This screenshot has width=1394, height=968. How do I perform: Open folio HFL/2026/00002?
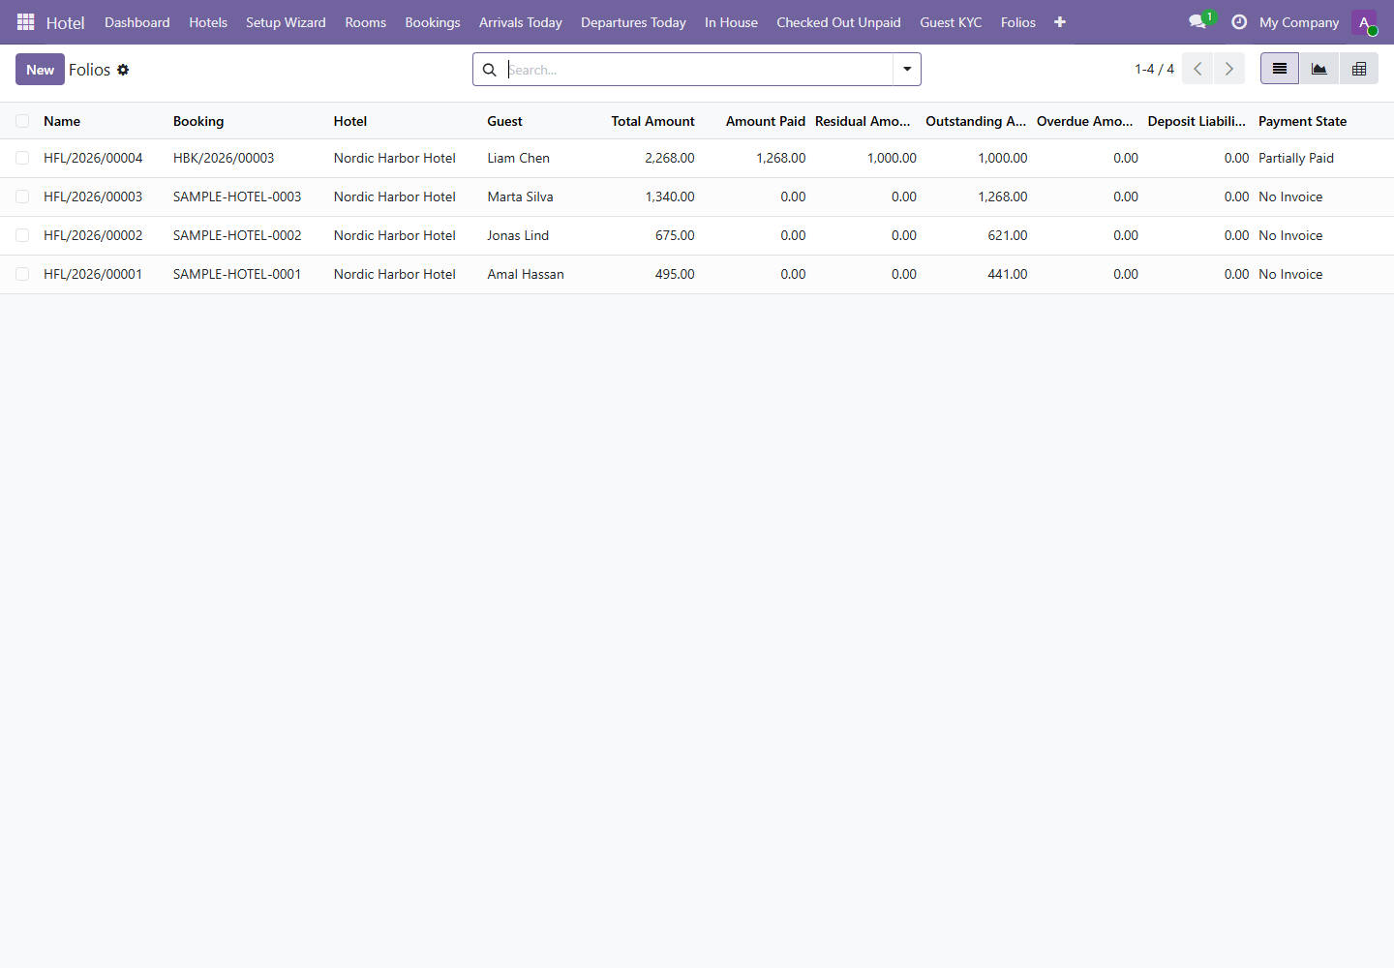(x=93, y=235)
